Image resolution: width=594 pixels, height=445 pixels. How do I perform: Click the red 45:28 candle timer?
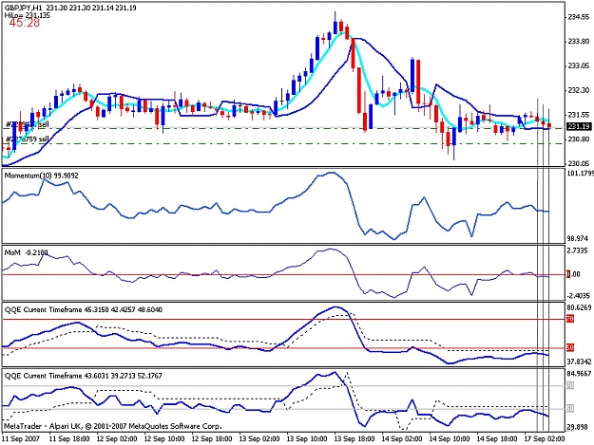coord(25,23)
